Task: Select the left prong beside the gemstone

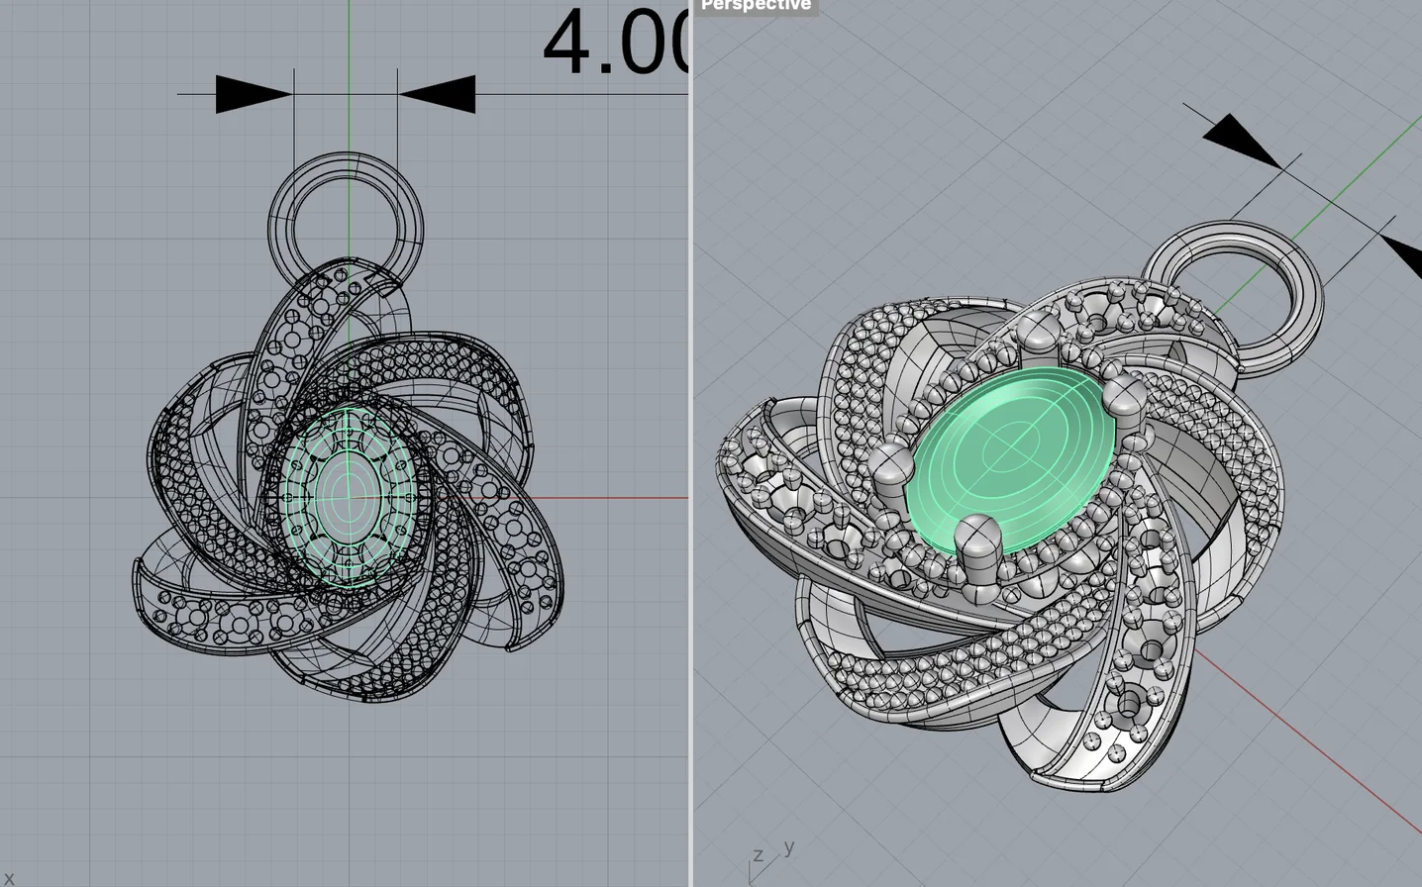Action: (x=891, y=469)
